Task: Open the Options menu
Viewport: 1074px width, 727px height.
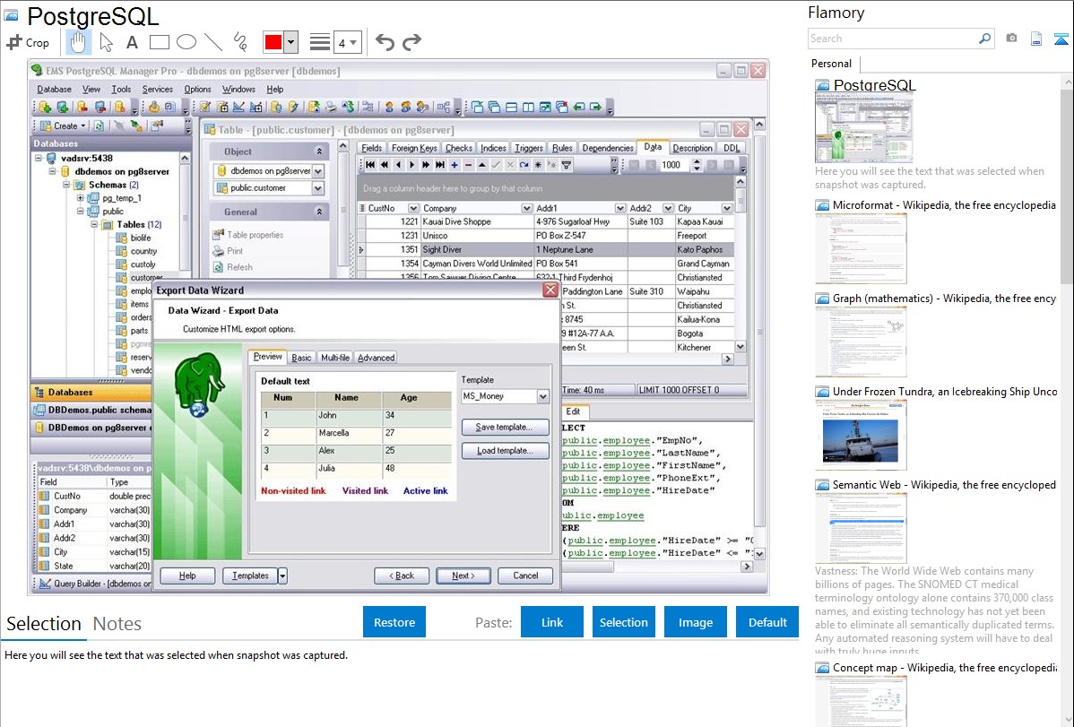Action: tap(197, 89)
